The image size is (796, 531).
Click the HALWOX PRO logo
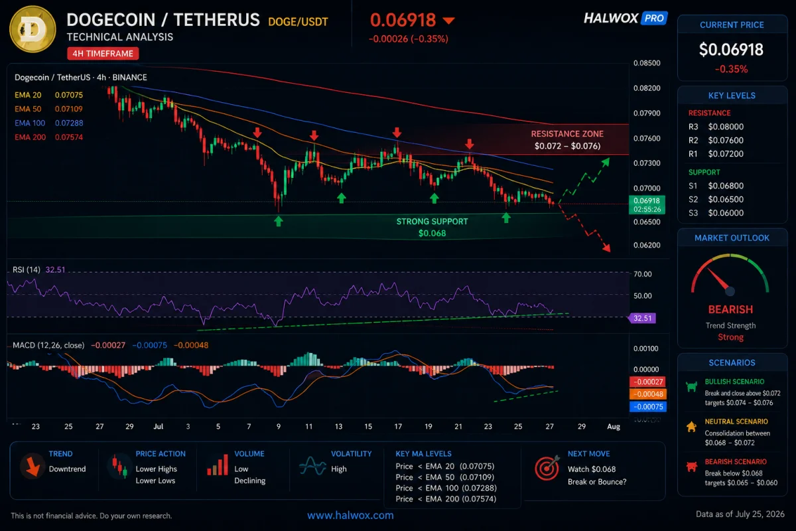pyautogui.click(x=625, y=19)
